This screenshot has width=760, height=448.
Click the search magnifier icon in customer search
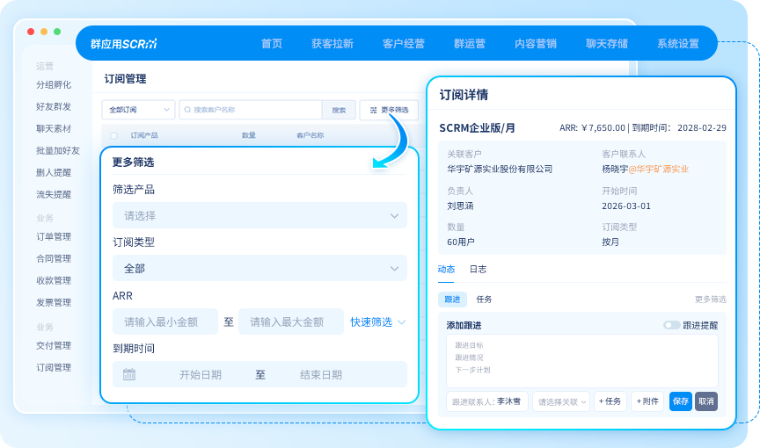point(187,110)
